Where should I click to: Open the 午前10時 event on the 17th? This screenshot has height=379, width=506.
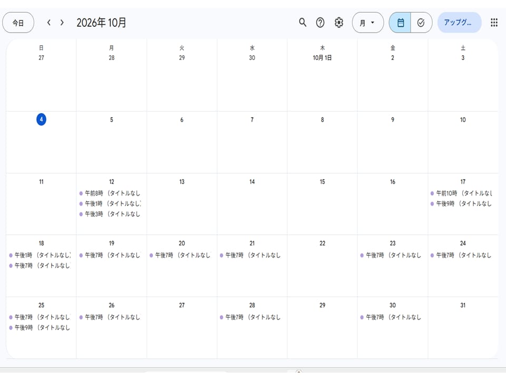tap(462, 193)
